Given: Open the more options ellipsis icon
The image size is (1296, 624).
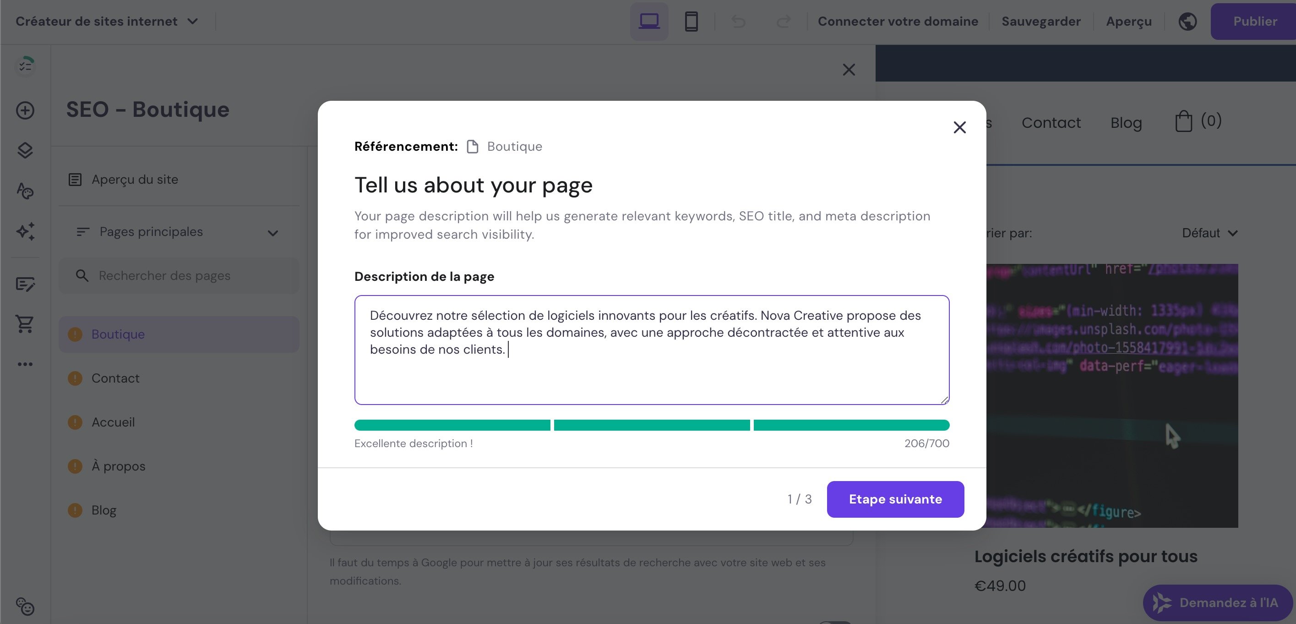Looking at the screenshot, I should coord(25,364).
